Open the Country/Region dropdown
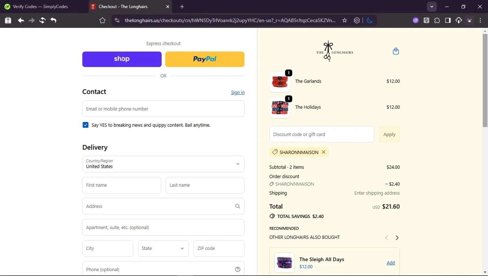The width and height of the screenshot is (488, 276). click(x=163, y=164)
